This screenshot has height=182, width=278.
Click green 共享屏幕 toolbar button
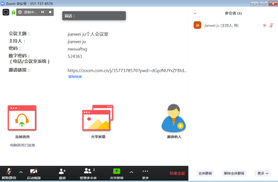[117, 173]
